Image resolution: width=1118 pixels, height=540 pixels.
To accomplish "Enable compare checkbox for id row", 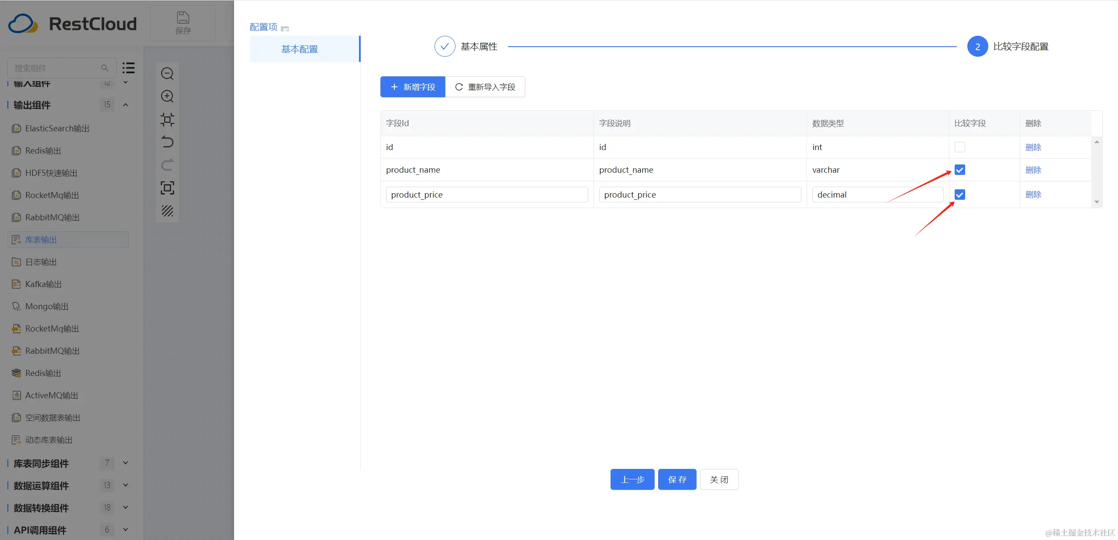I will (959, 147).
